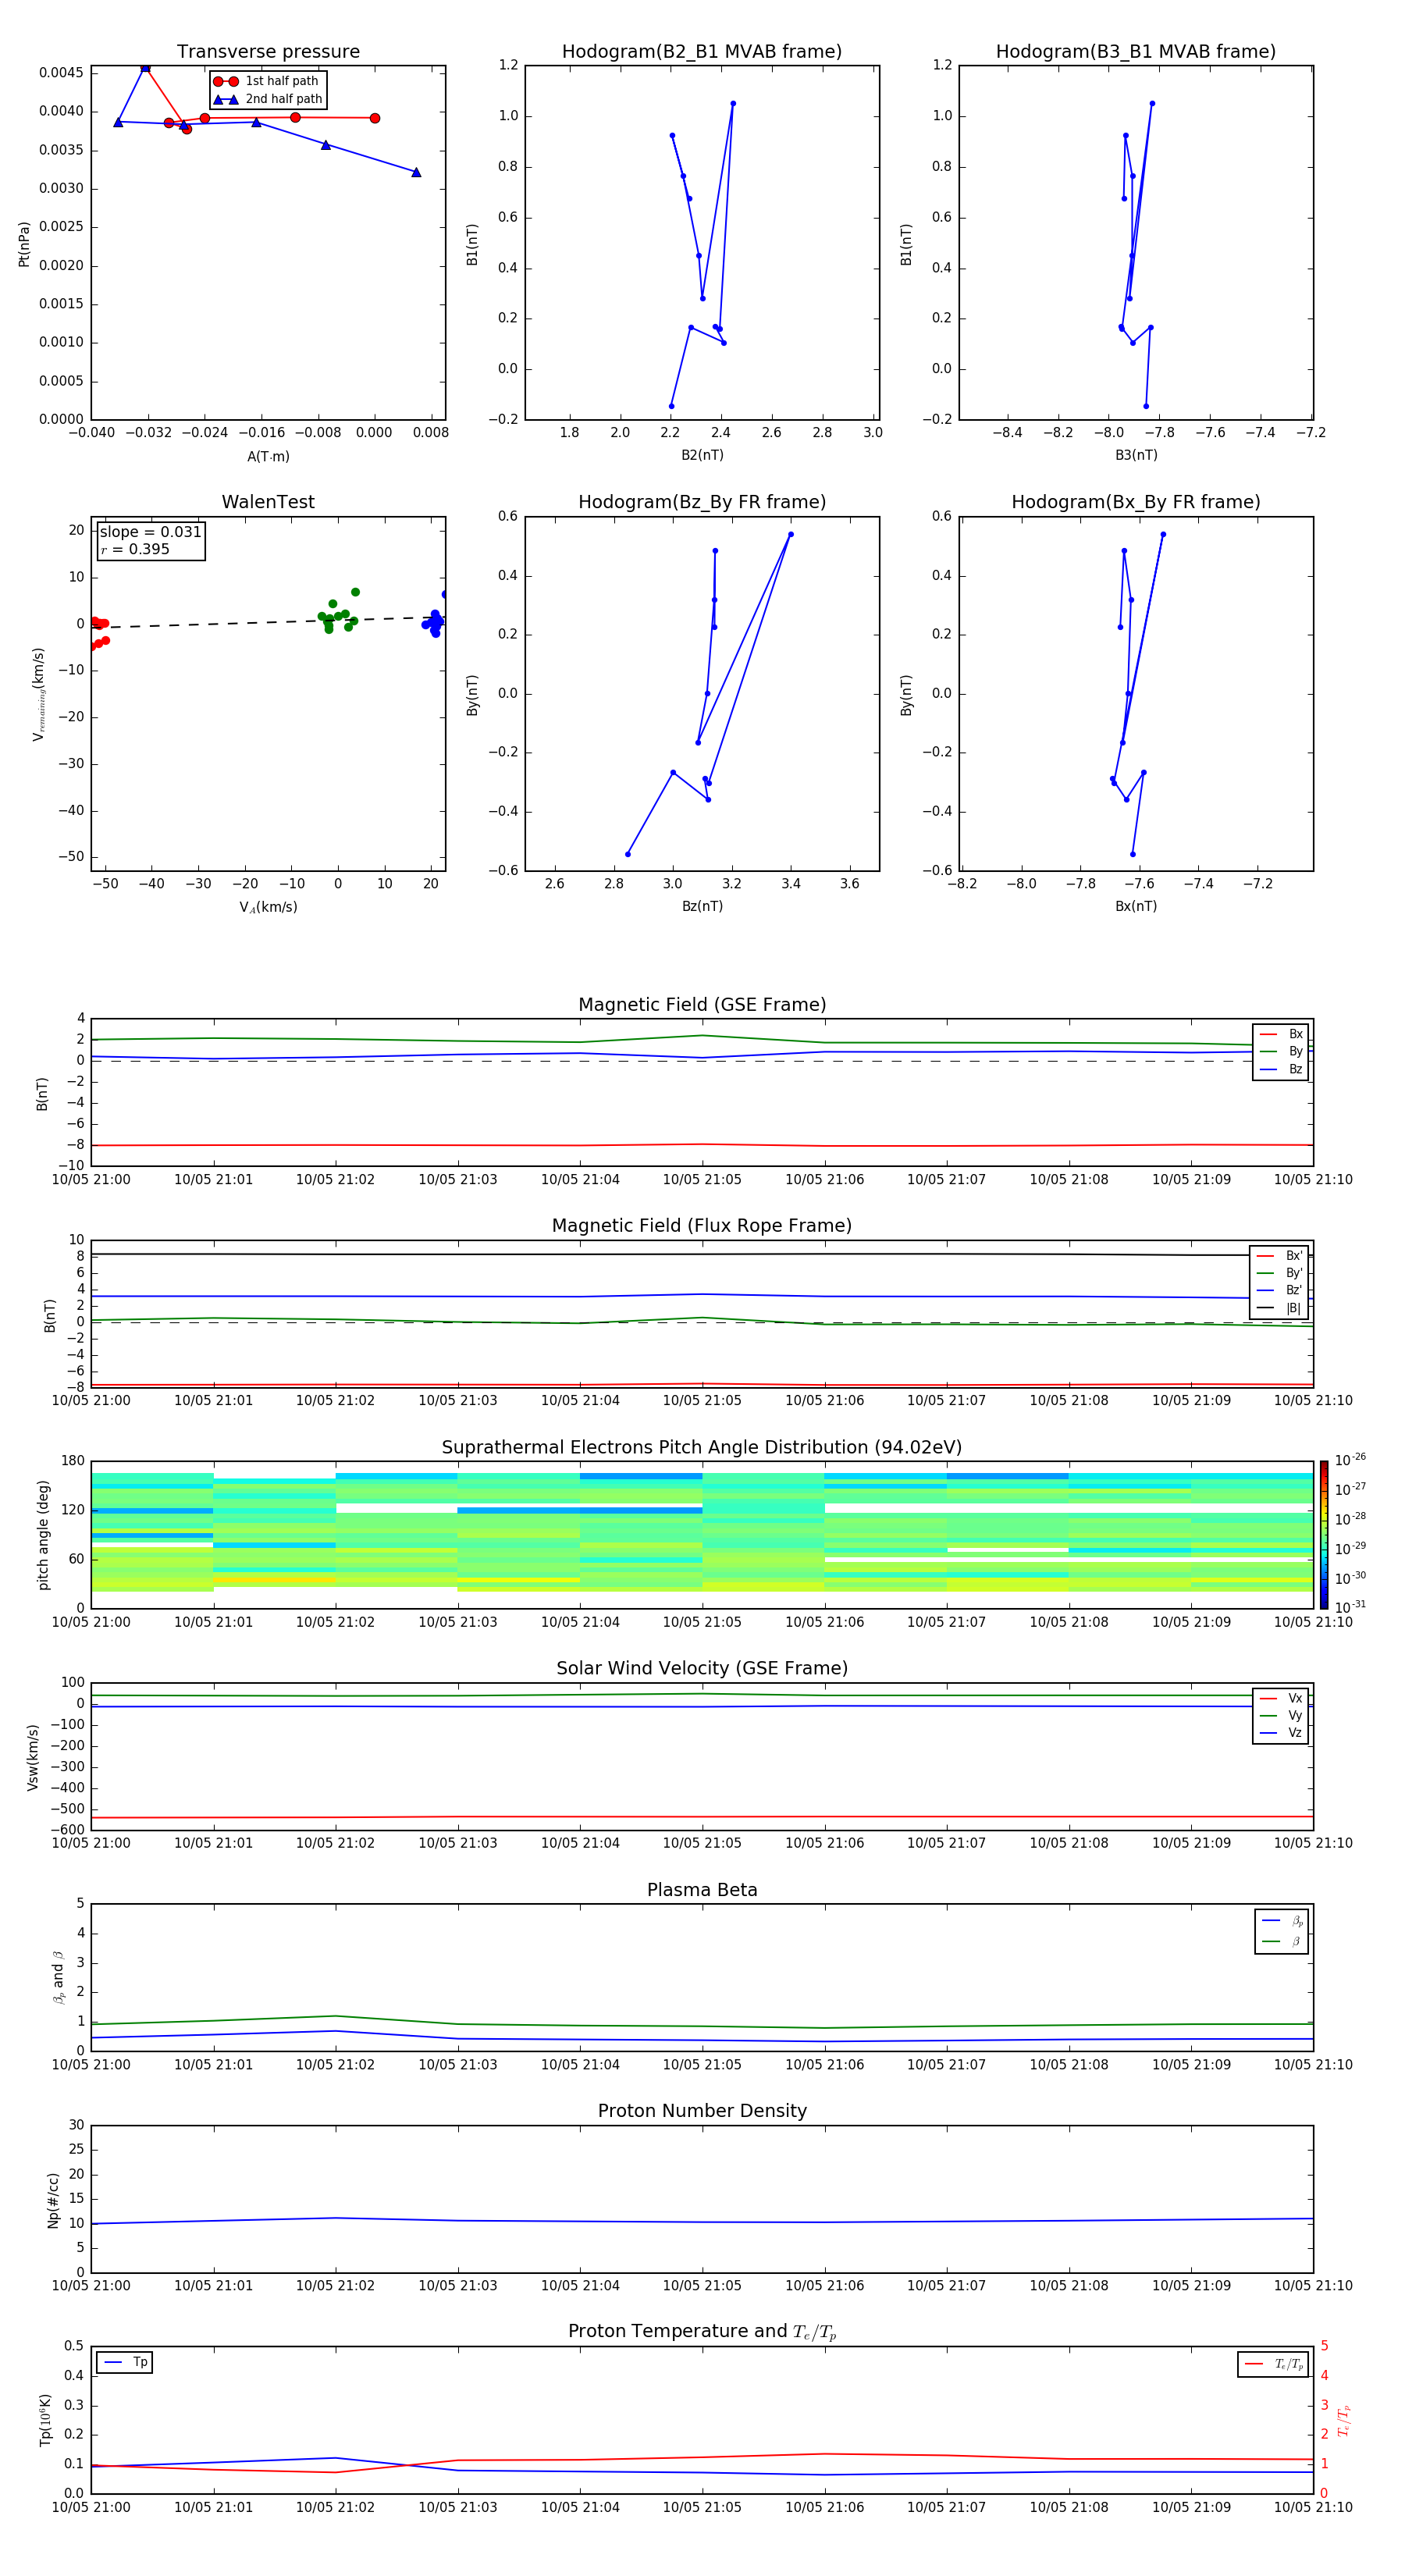Click 'pitch angle (deg)' axis label
This screenshot has width=1405, height=2576.
coord(43,1535)
